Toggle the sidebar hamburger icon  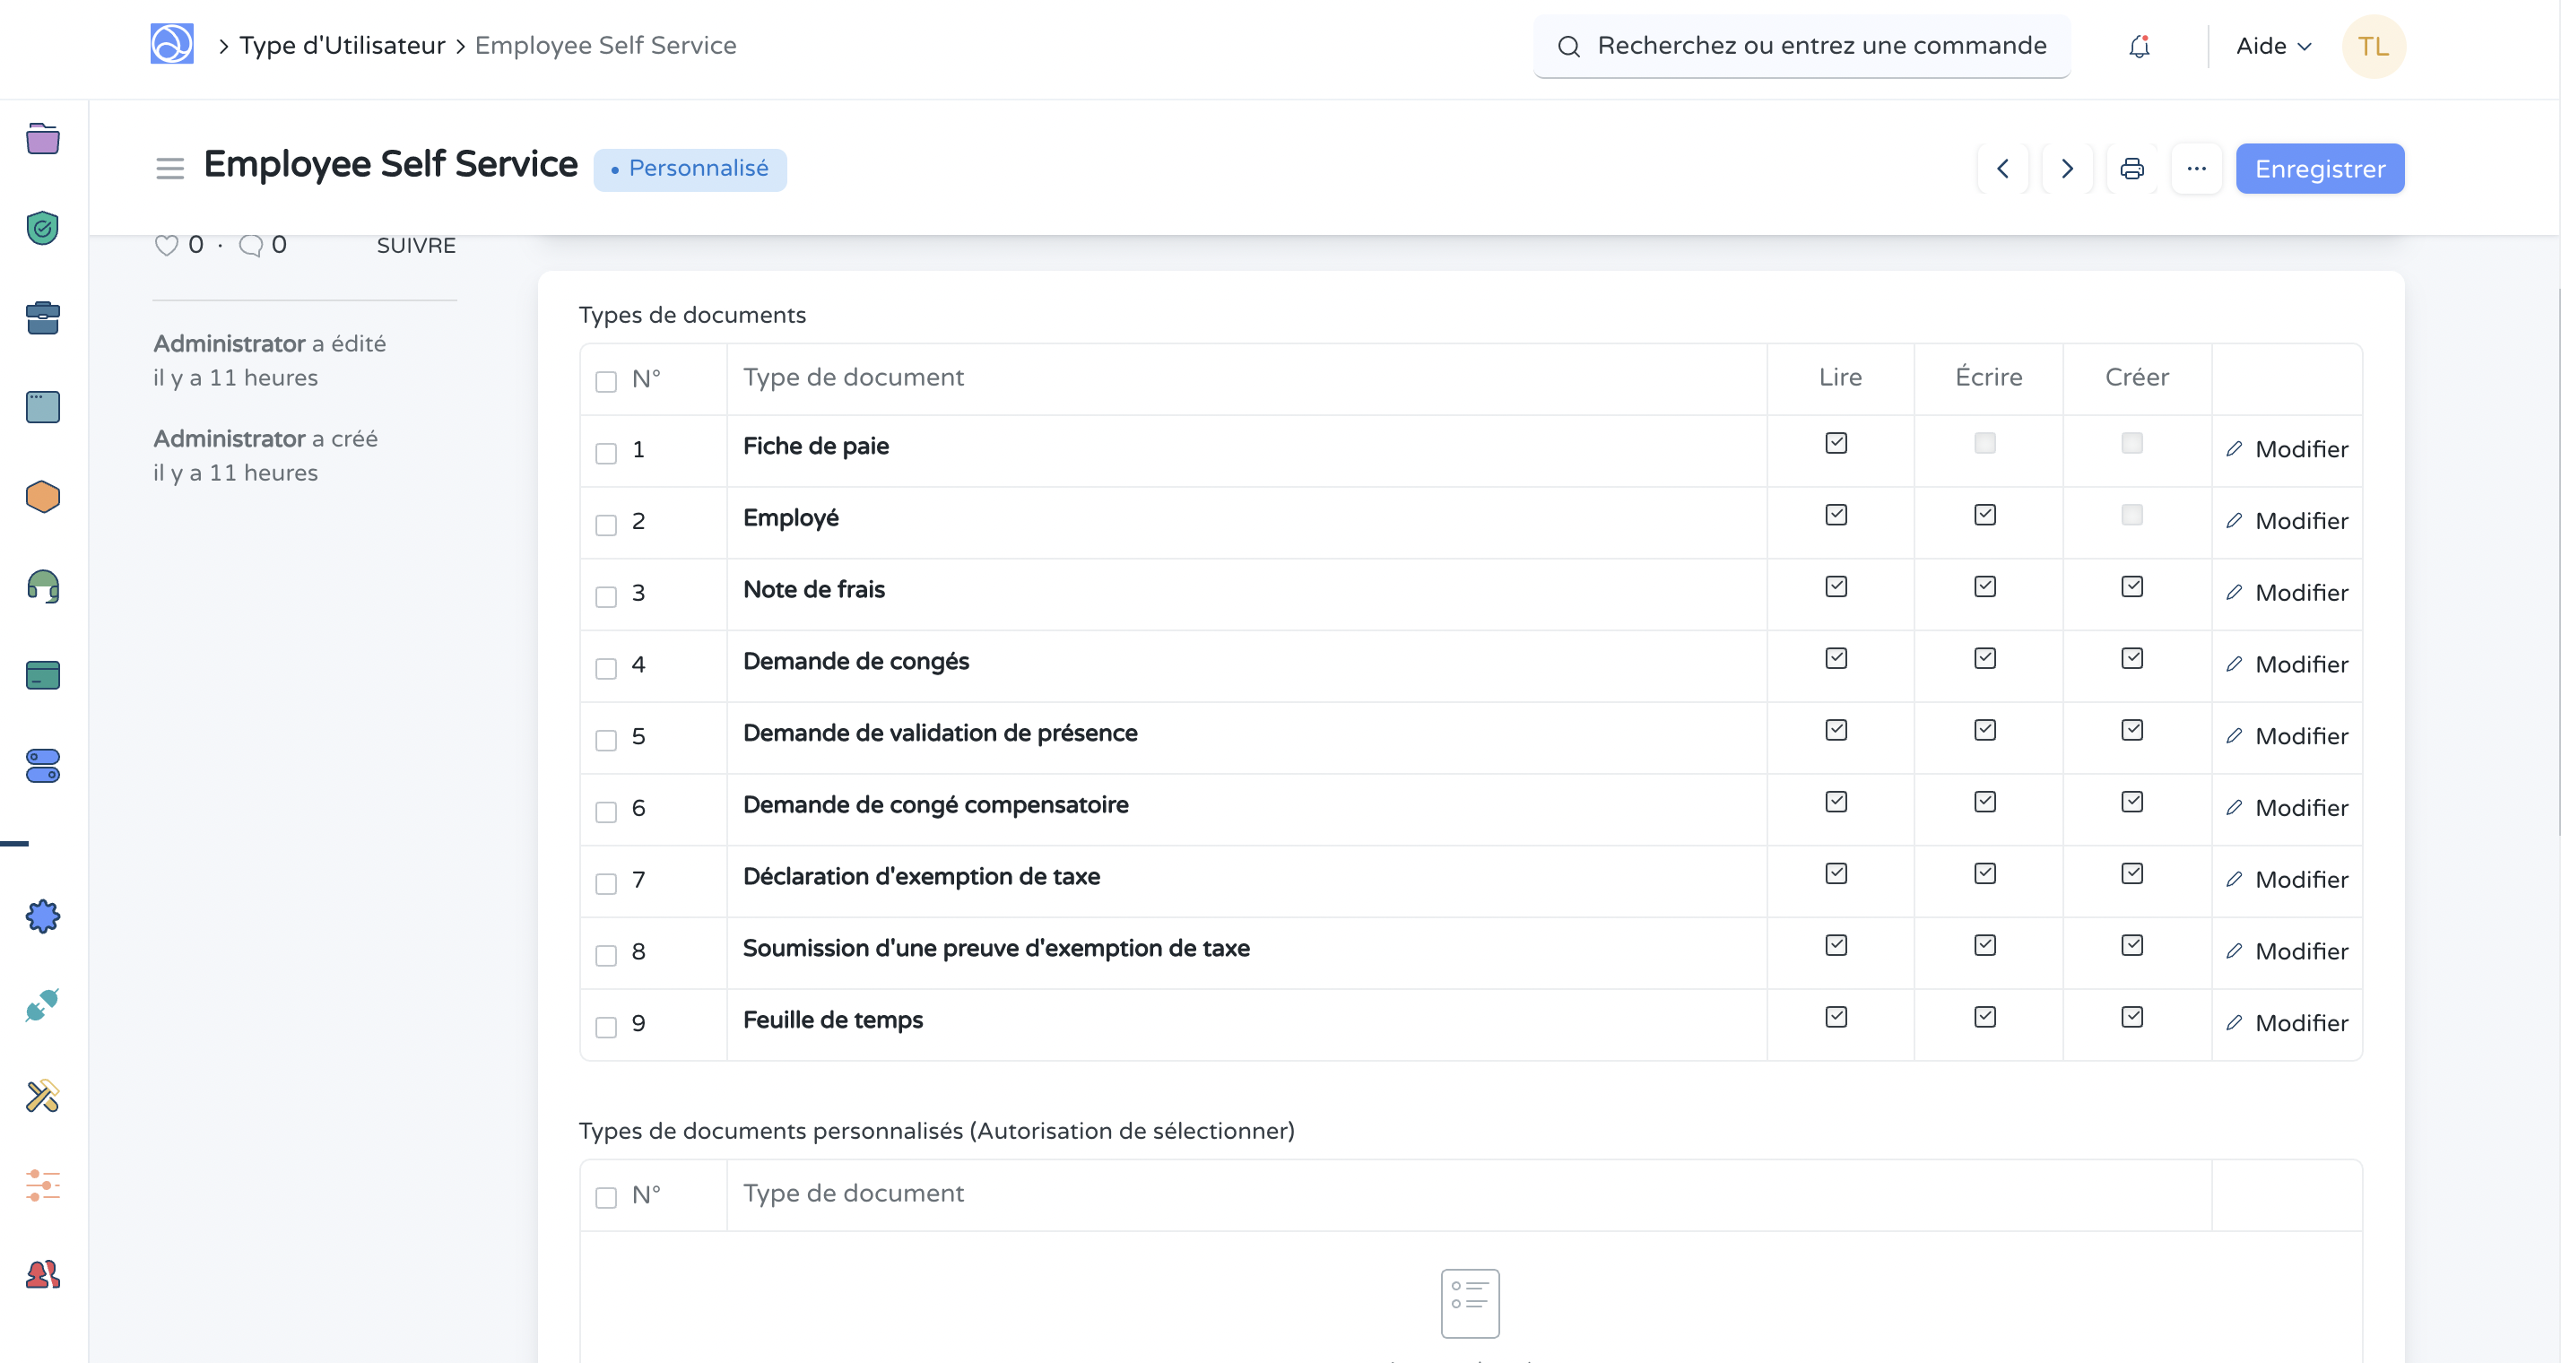point(170,168)
